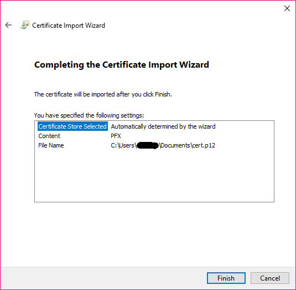296x290 pixels.
Task: Select the Certificate Store Selected row
Action: point(72,126)
